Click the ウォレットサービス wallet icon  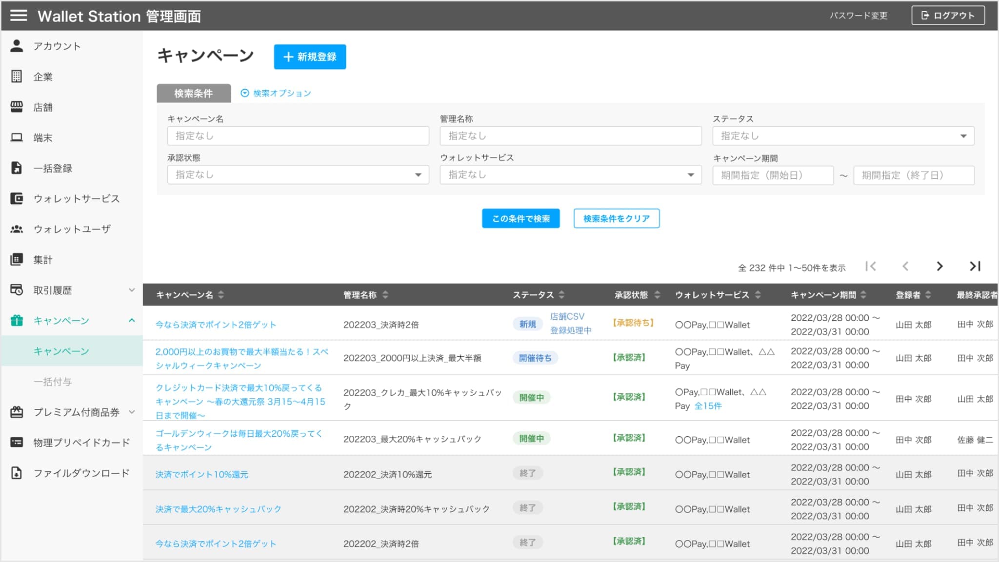(x=17, y=198)
